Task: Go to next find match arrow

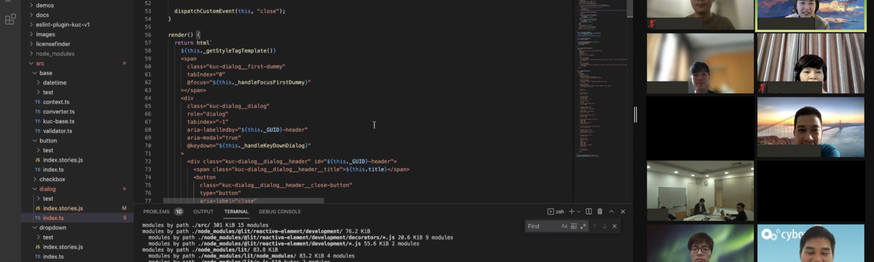Action: 605,226
